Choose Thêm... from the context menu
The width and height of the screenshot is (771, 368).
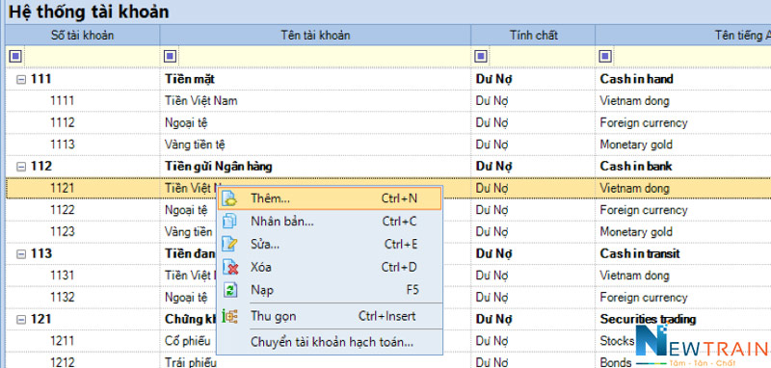coord(330,198)
